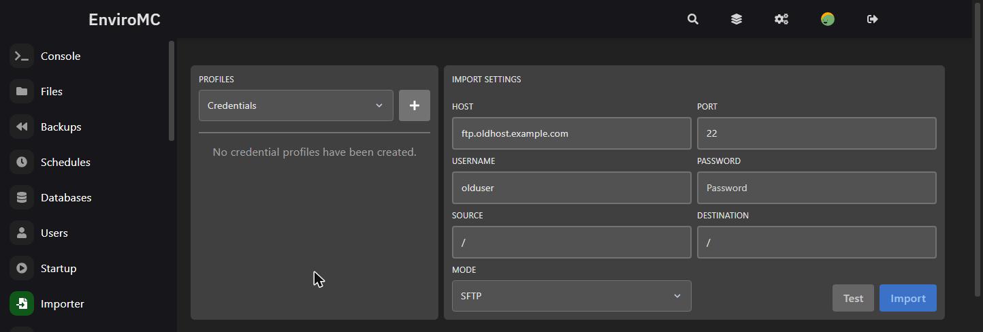The width and height of the screenshot is (983, 332).
Task: Click the search magnifier icon in header
Action: [x=693, y=19]
